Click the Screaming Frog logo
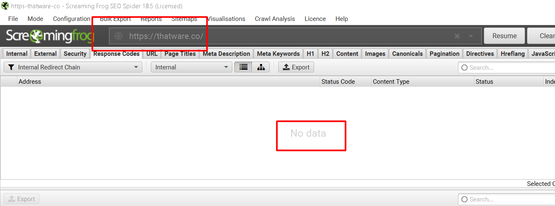The width and height of the screenshot is (555, 206). point(50,36)
